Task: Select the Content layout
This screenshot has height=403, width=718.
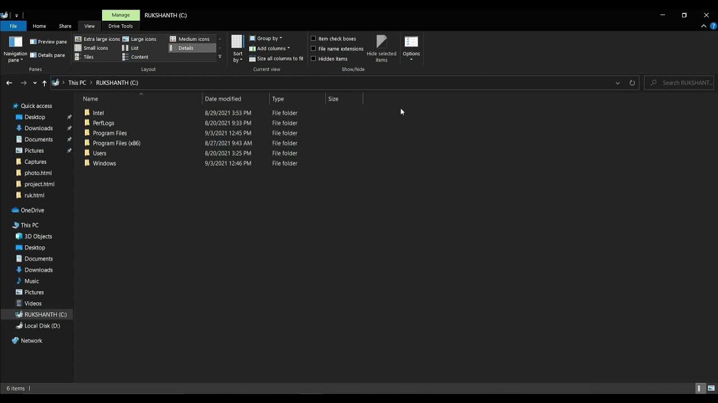Action: pos(135,57)
